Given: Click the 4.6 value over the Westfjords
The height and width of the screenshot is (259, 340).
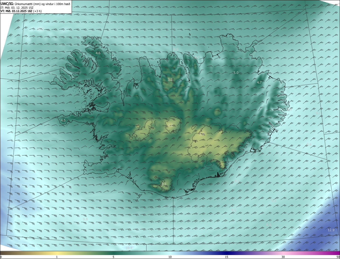Looking at the screenshot, I should [98, 53].
